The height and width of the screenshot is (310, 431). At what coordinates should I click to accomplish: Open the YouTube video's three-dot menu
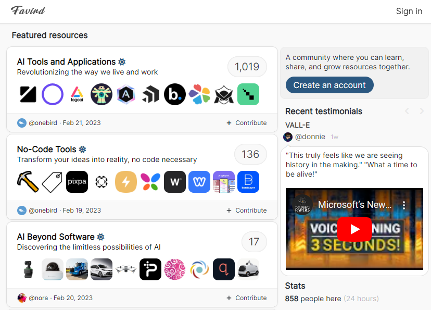pos(403,205)
